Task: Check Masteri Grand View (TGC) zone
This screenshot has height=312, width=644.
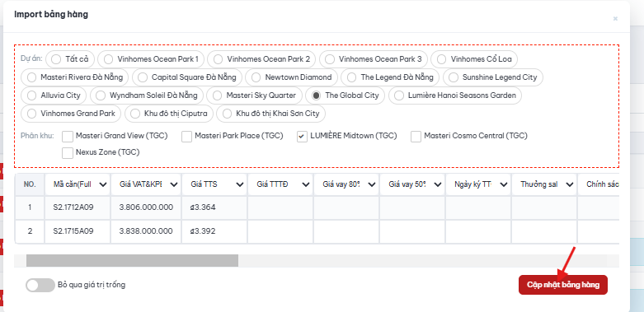Action: click(x=68, y=136)
